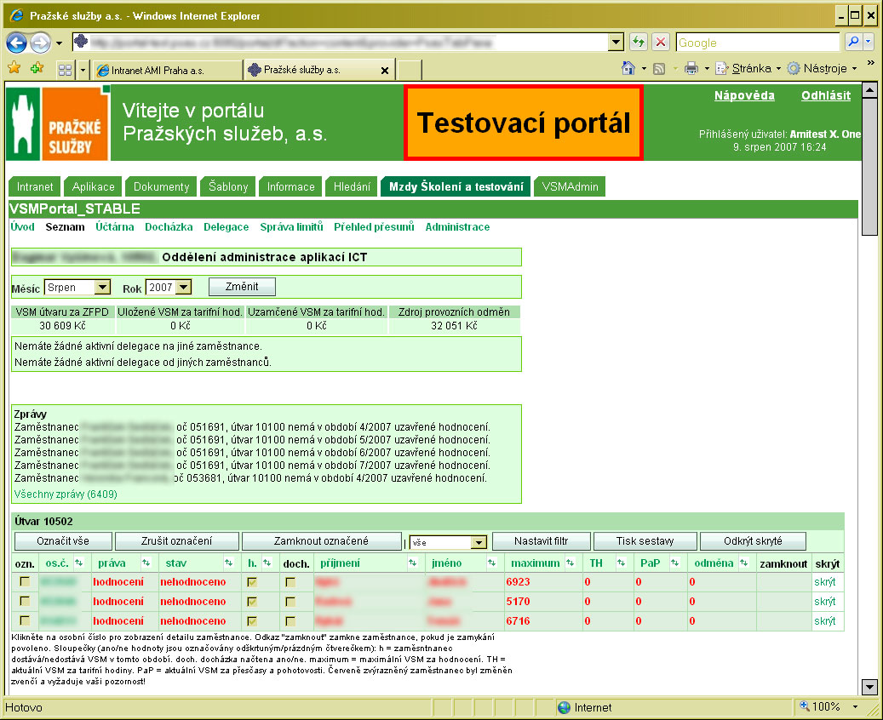Sort by odměna using its sort icon
Screen dimensions: 883x720
[744, 563]
